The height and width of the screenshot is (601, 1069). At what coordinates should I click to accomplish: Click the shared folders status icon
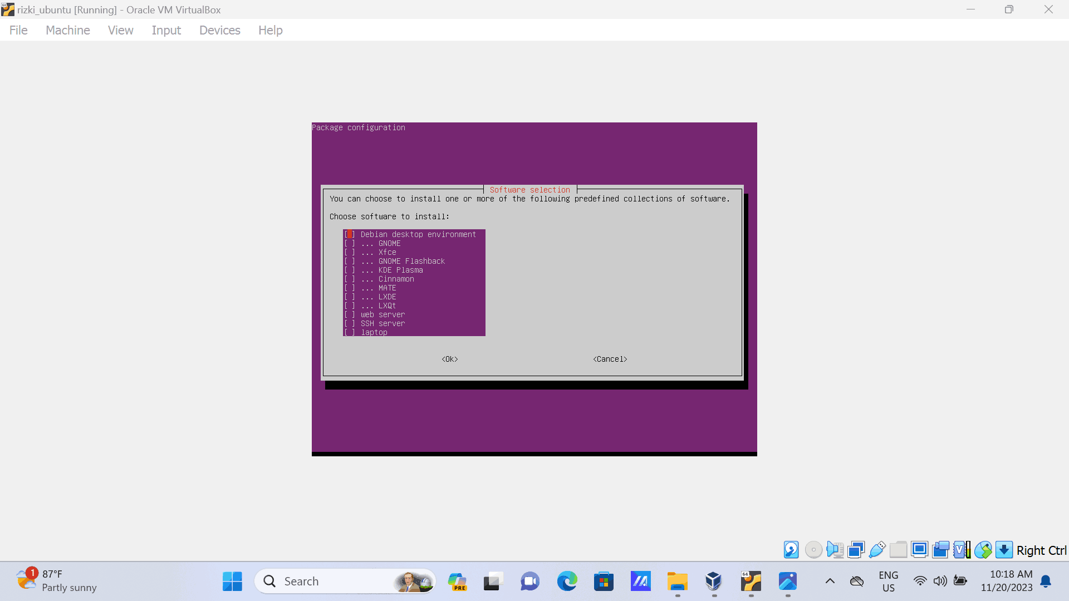pyautogui.click(x=898, y=550)
